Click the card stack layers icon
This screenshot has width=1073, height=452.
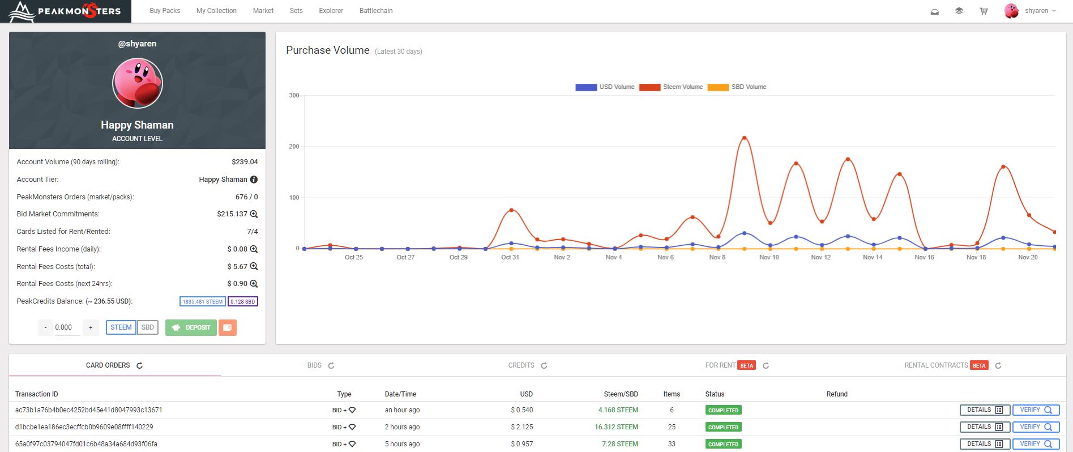pyautogui.click(x=959, y=11)
